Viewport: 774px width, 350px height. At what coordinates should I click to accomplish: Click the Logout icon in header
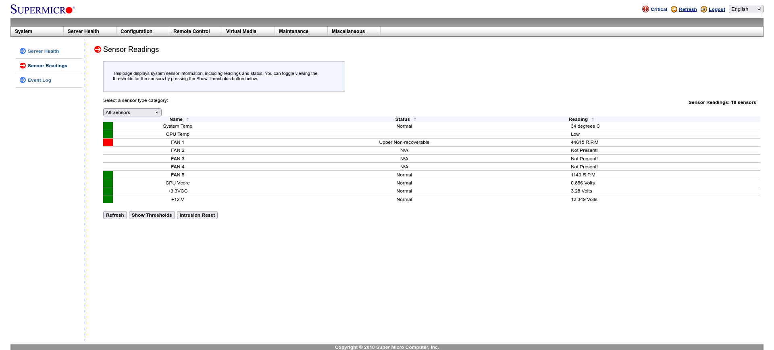704,9
